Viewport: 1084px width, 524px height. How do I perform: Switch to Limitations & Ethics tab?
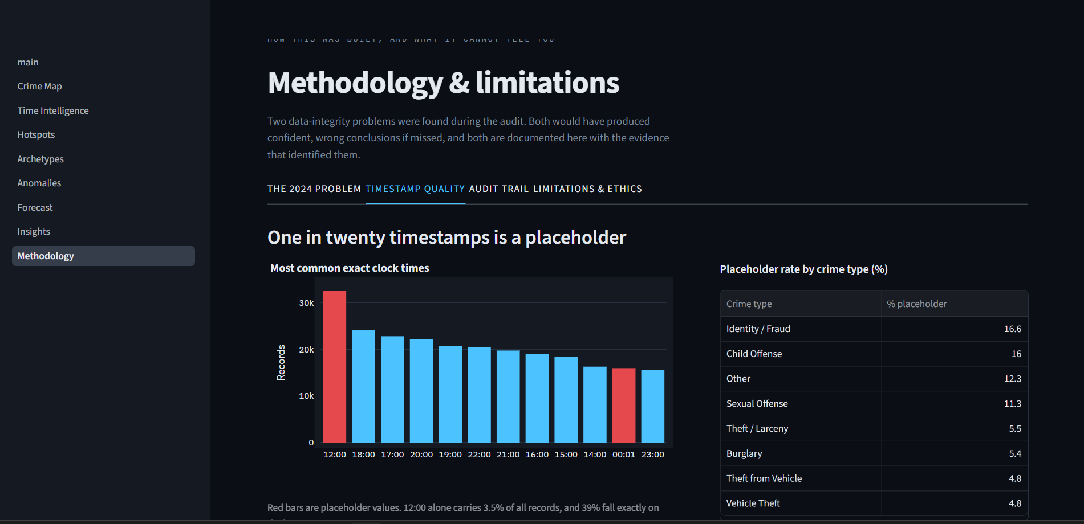point(587,189)
